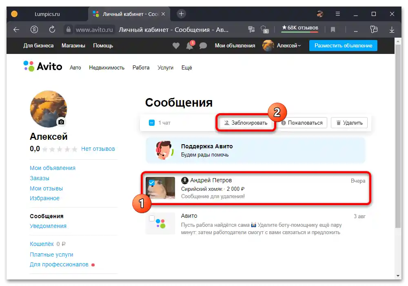Uncheck the Андрей Петров chat checkbox
The height and width of the screenshot is (286, 408).
pyautogui.click(x=152, y=183)
